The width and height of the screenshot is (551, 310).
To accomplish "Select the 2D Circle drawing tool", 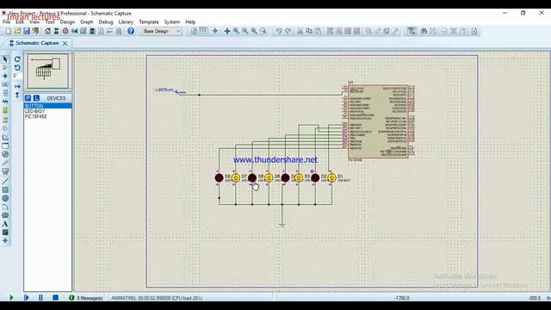I will click(x=5, y=198).
